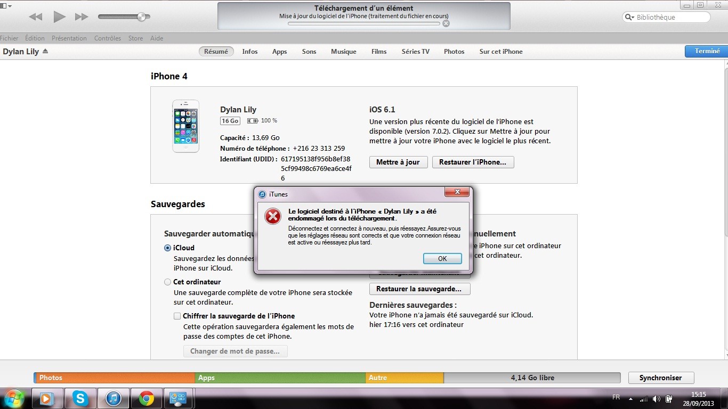The height and width of the screenshot is (409, 728).
Task: Switch to the Apps tab
Action: (x=279, y=52)
